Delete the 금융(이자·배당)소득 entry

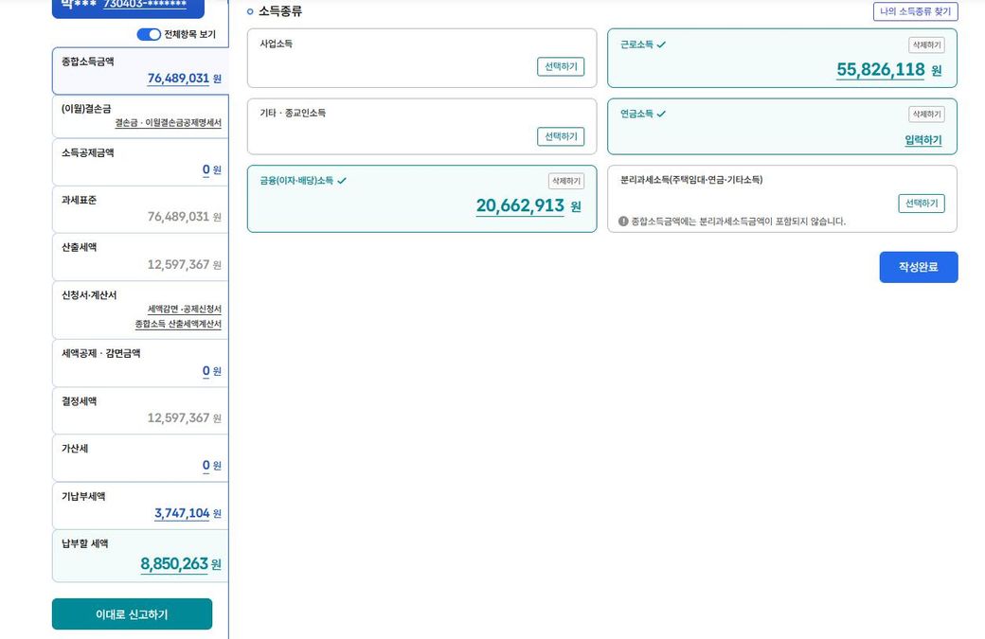565,181
